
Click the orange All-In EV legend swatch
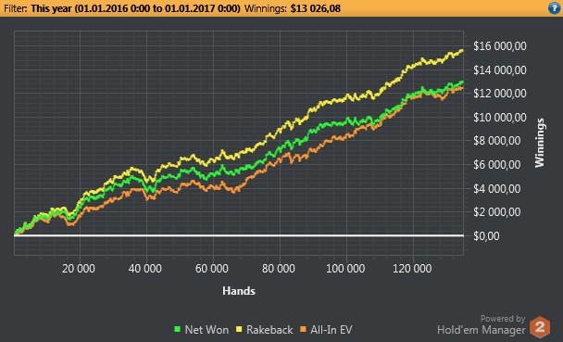pos(303,329)
